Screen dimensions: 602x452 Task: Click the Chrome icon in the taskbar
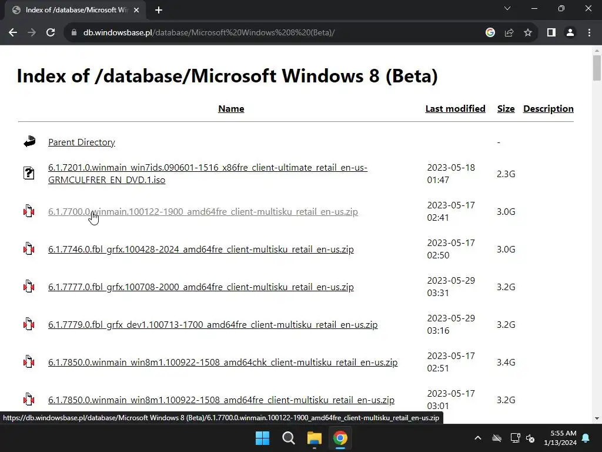tap(340, 438)
